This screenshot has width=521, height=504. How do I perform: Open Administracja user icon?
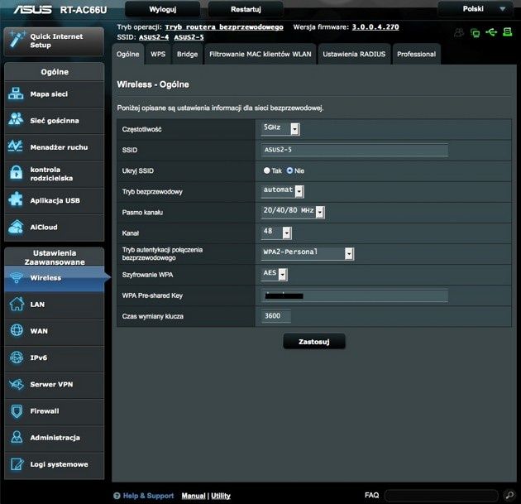point(17,437)
